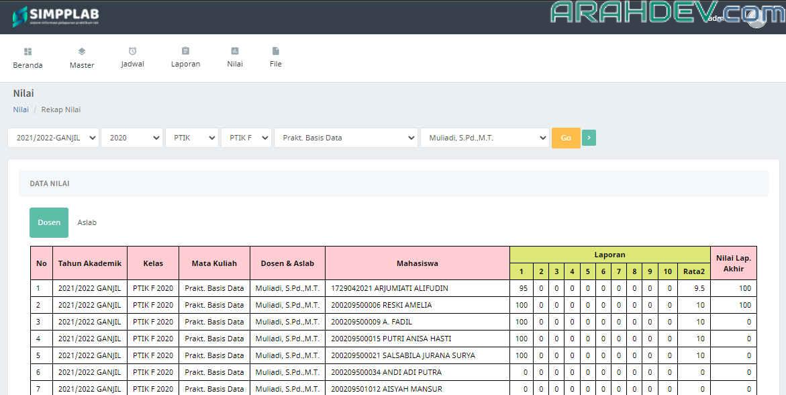
Task: Open the 2020 year dropdown
Action: point(132,138)
